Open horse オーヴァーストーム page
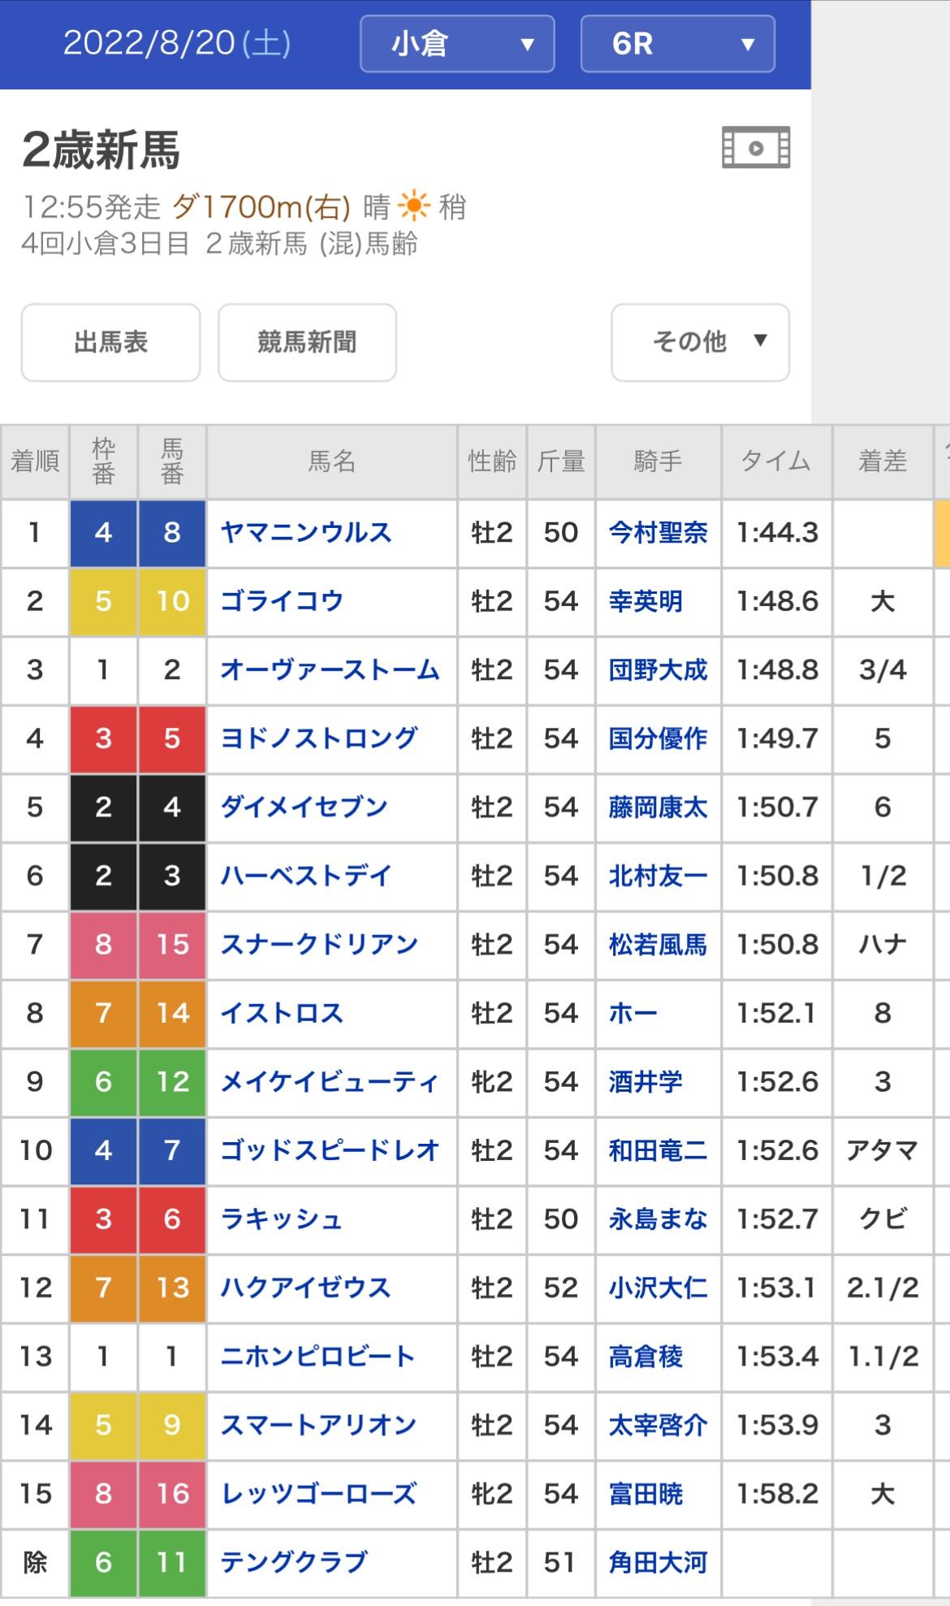Image resolution: width=950 pixels, height=1606 pixels. tap(330, 670)
